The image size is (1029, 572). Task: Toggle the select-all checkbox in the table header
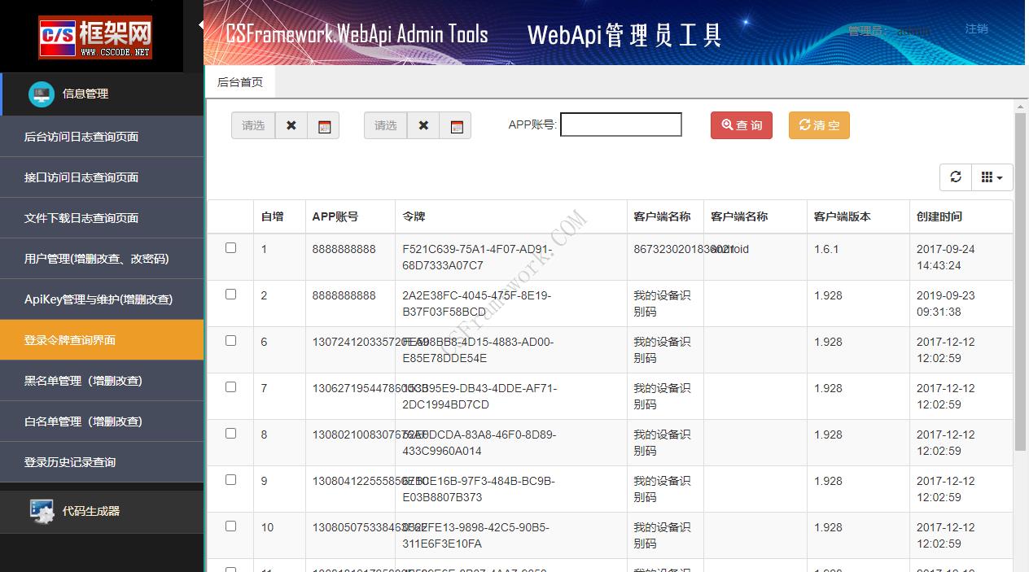pyautogui.click(x=230, y=216)
